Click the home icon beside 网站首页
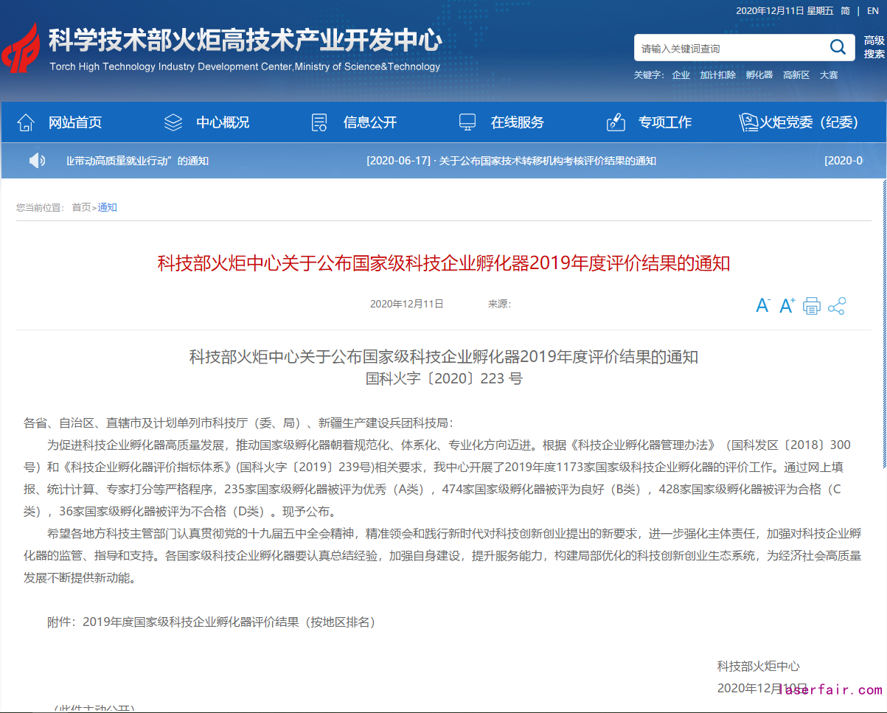Image resolution: width=887 pixels, height=713 pixels. tap(26, 122)
